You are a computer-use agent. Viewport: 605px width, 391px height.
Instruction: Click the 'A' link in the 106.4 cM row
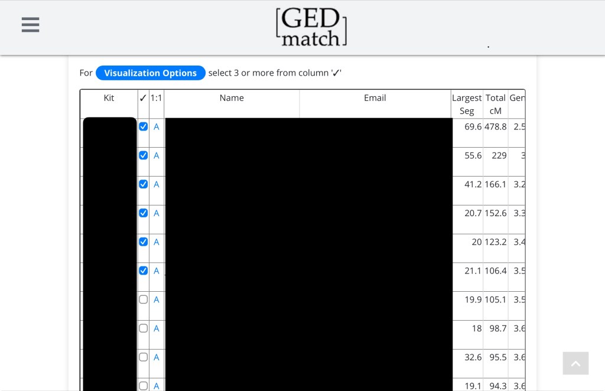tap(157, 271)
